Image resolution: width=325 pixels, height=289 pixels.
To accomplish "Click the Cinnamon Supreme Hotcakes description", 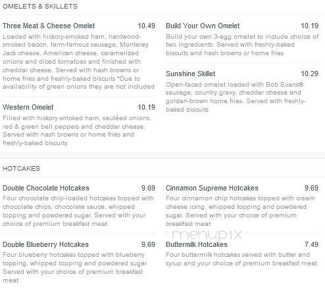I will tap(240, 211).
